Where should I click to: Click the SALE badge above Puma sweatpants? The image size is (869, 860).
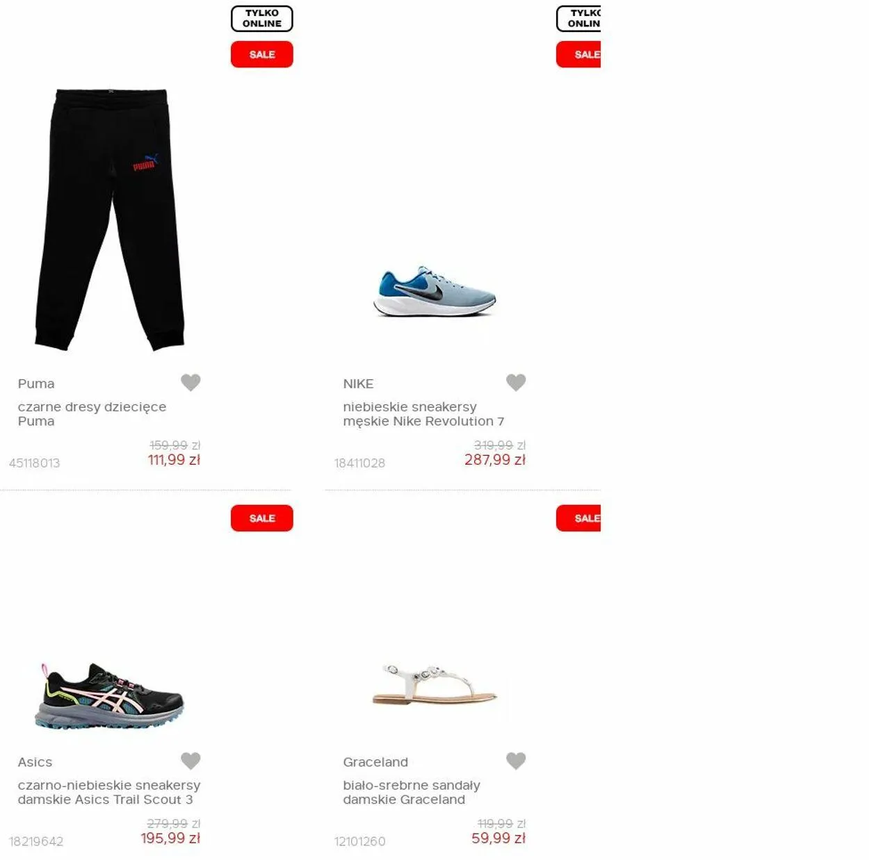262,54
